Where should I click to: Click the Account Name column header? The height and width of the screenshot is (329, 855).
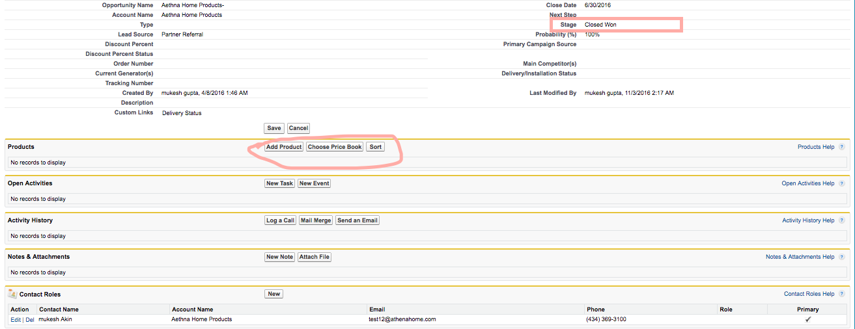pos(192,309)
